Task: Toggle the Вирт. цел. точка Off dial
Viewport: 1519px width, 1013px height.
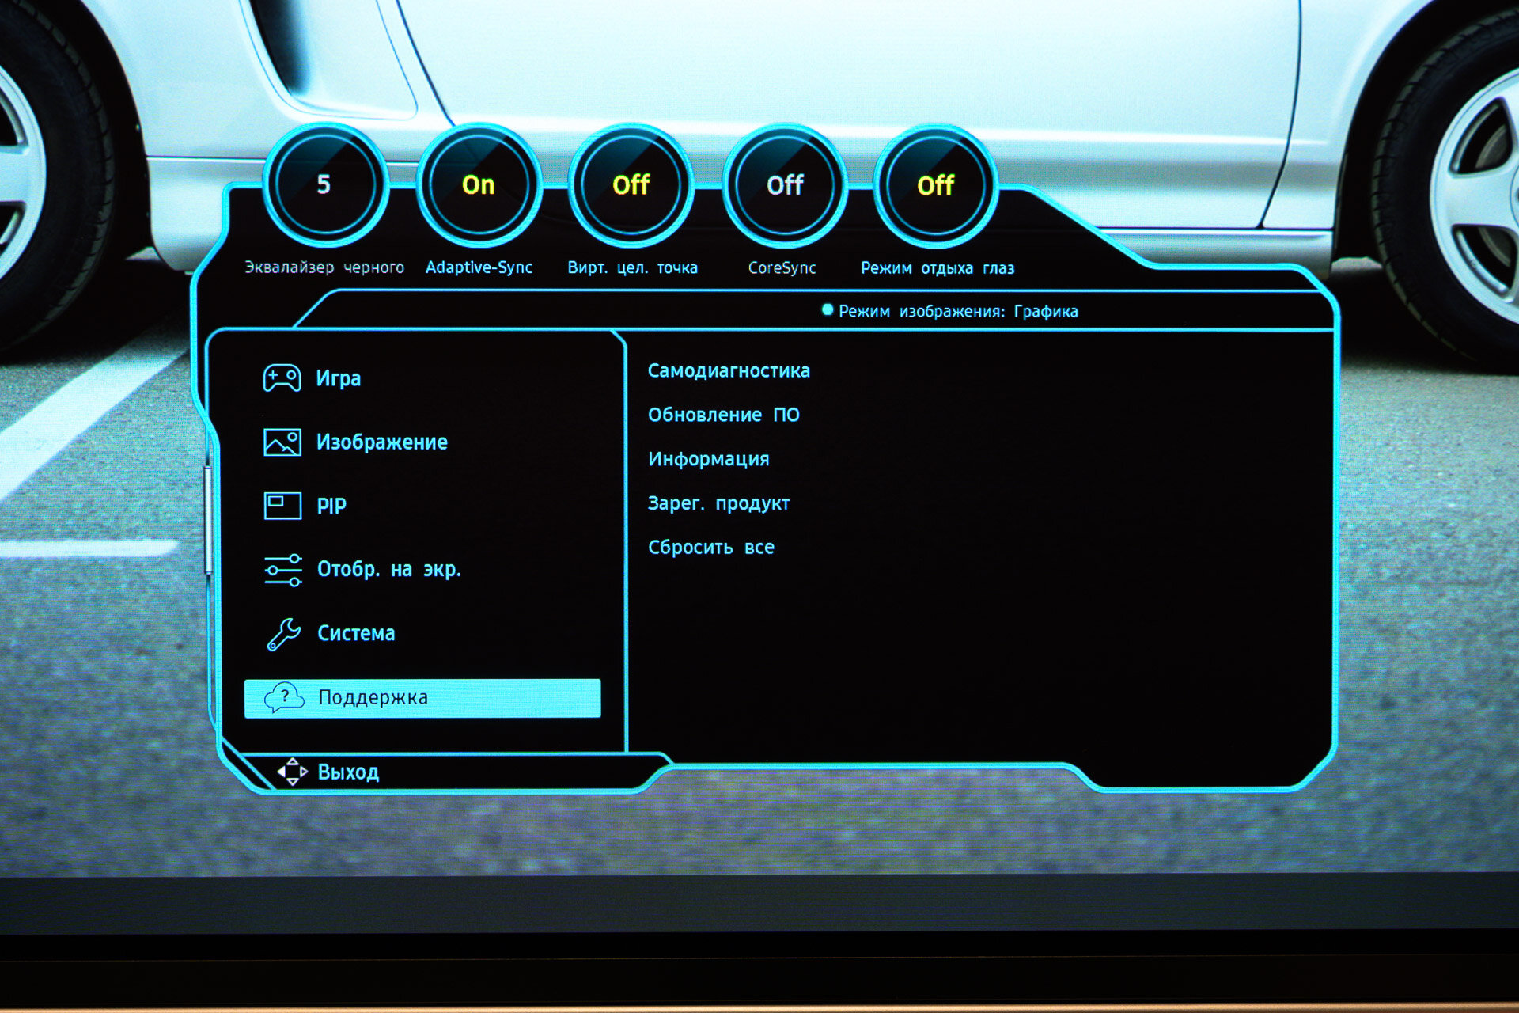Action: 631,185
